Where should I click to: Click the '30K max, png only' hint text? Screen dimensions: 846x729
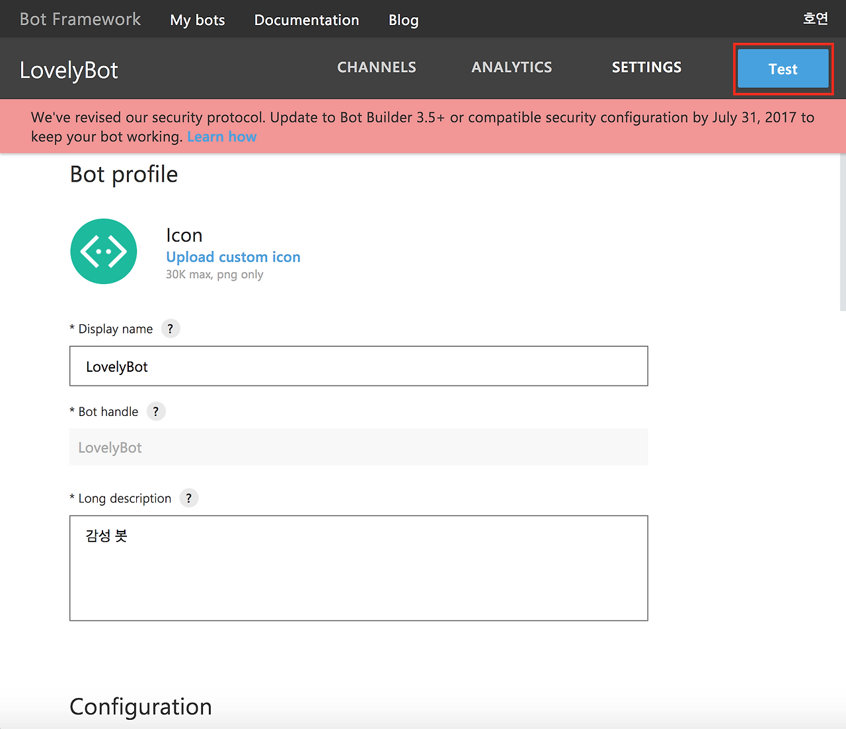(214, 274)
